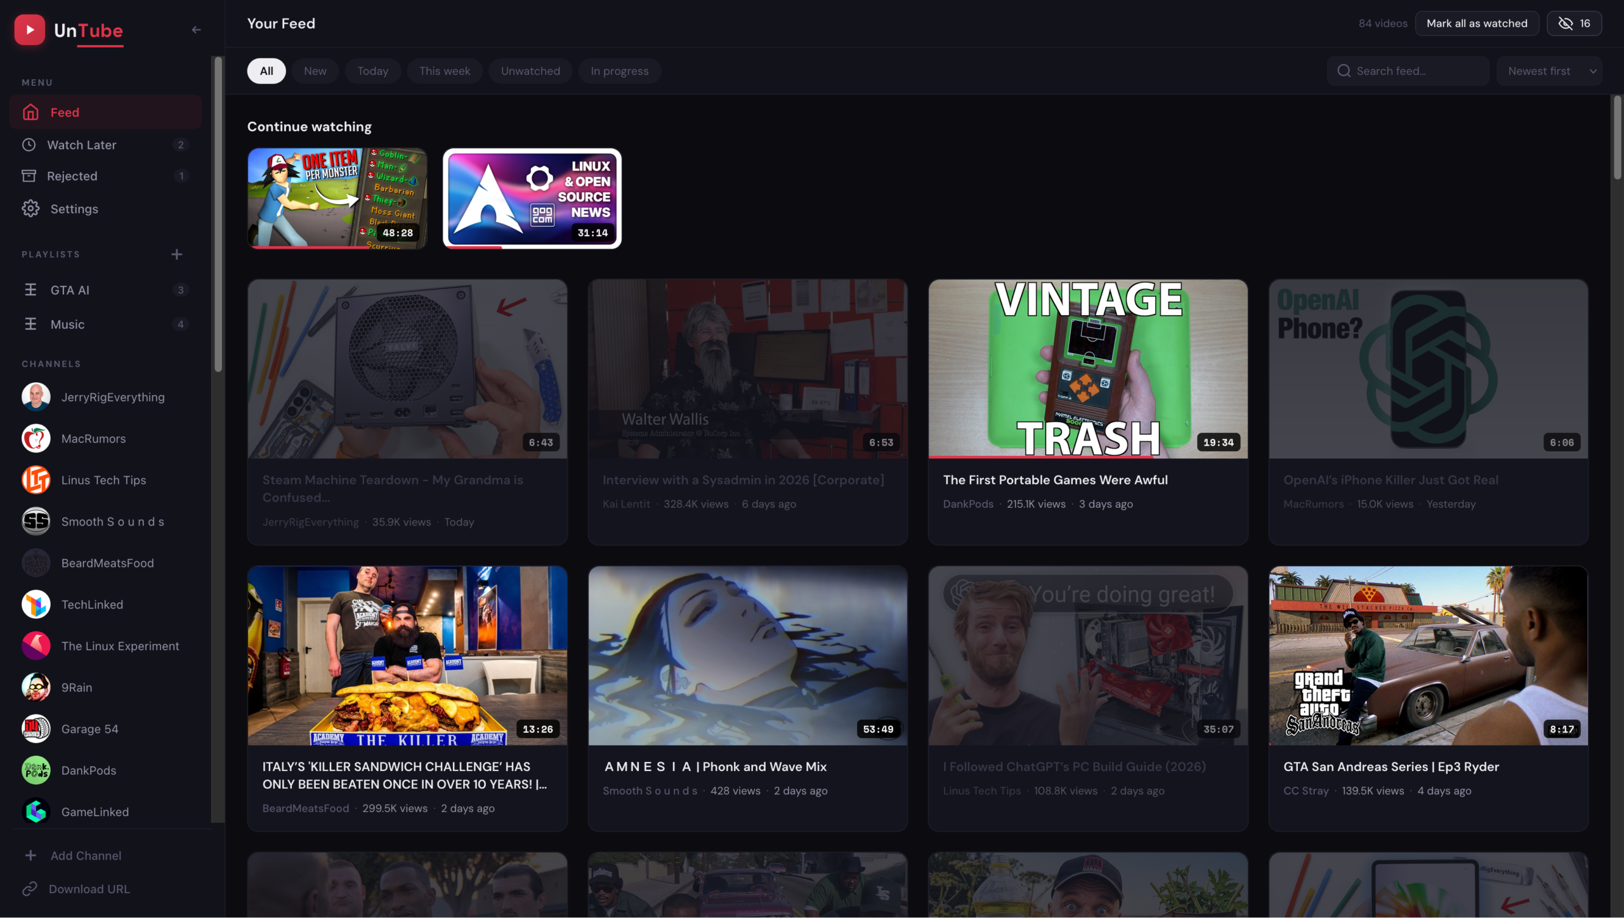Resume the One Item Per Monster video

tap(337, 198)
